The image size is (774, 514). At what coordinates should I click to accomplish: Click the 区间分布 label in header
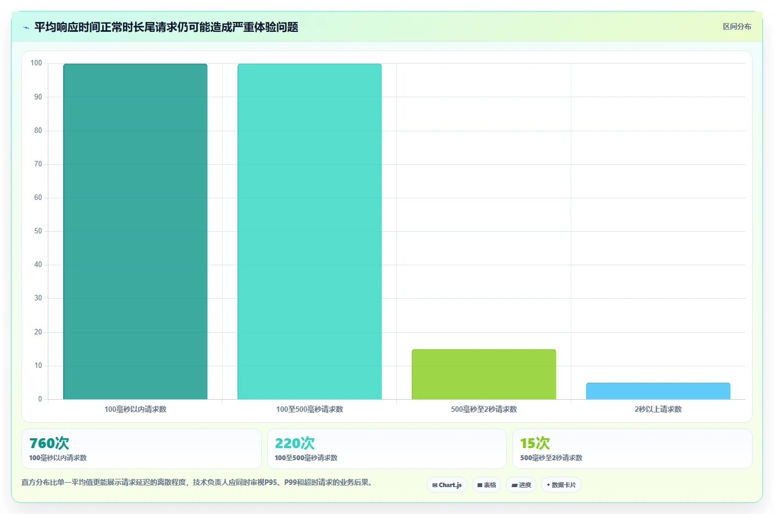(x=737, y=26)
